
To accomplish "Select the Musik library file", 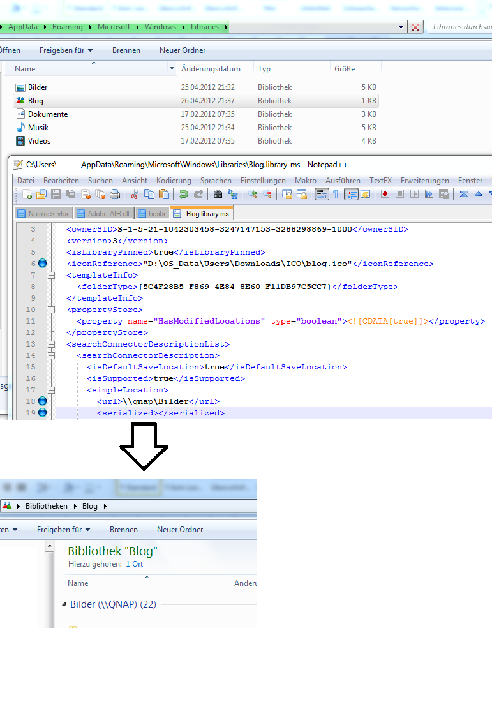I will (x=195, y=128).
